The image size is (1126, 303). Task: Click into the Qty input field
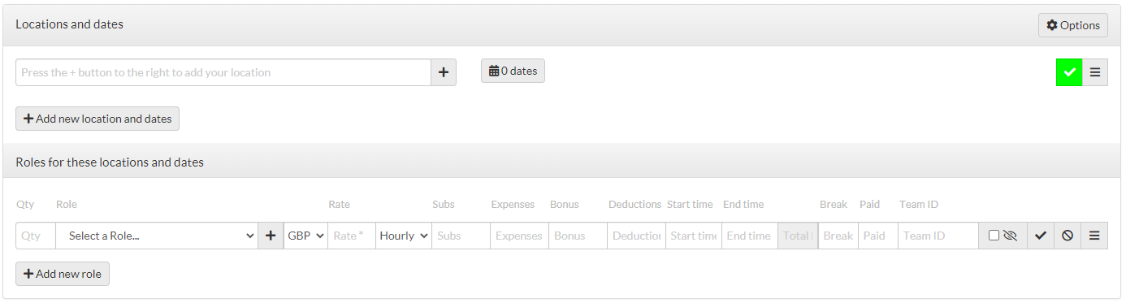(x=36, y=236)
